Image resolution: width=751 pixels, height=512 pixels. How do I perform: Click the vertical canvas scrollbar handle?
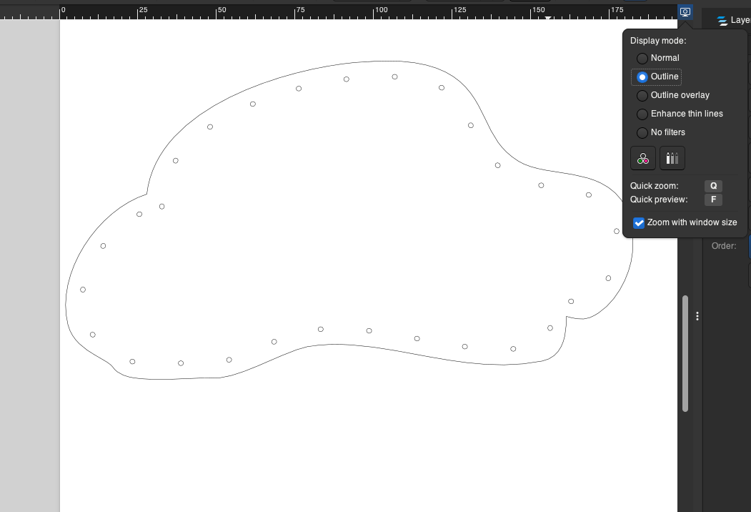click(685, 353)
